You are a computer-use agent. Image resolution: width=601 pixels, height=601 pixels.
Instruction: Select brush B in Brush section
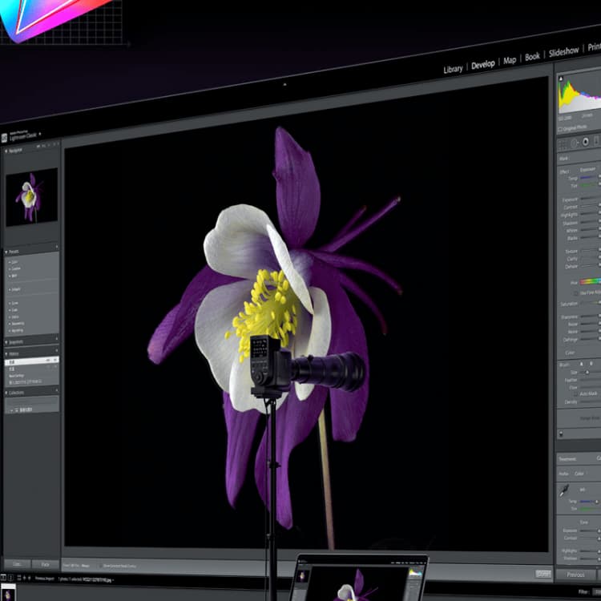coord(591,362)
